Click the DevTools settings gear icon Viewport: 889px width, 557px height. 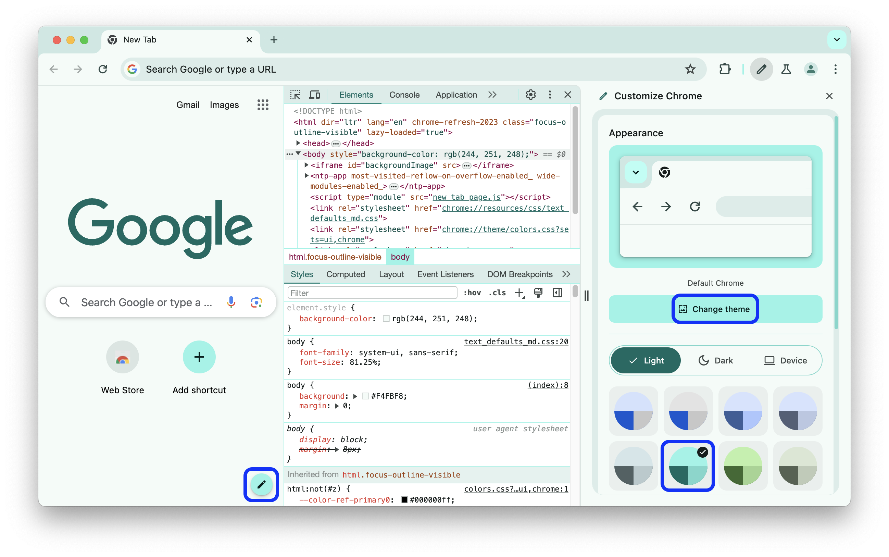[531, 95]
